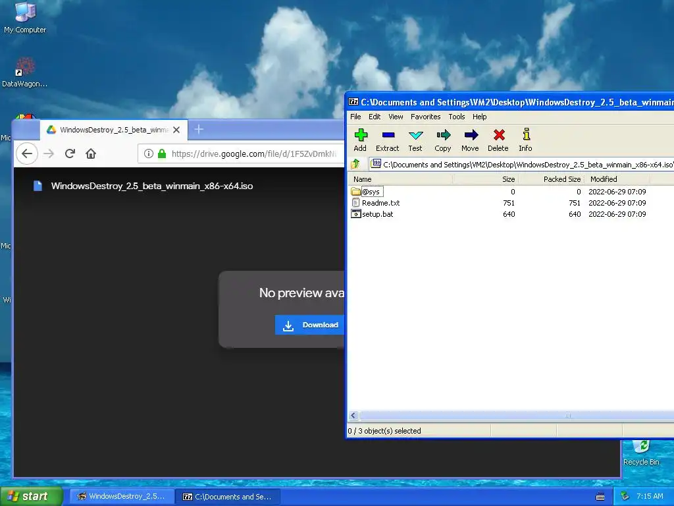The image size is (674, 506).
Task: Click the network tray icon near clock
Action: (625, 496)
